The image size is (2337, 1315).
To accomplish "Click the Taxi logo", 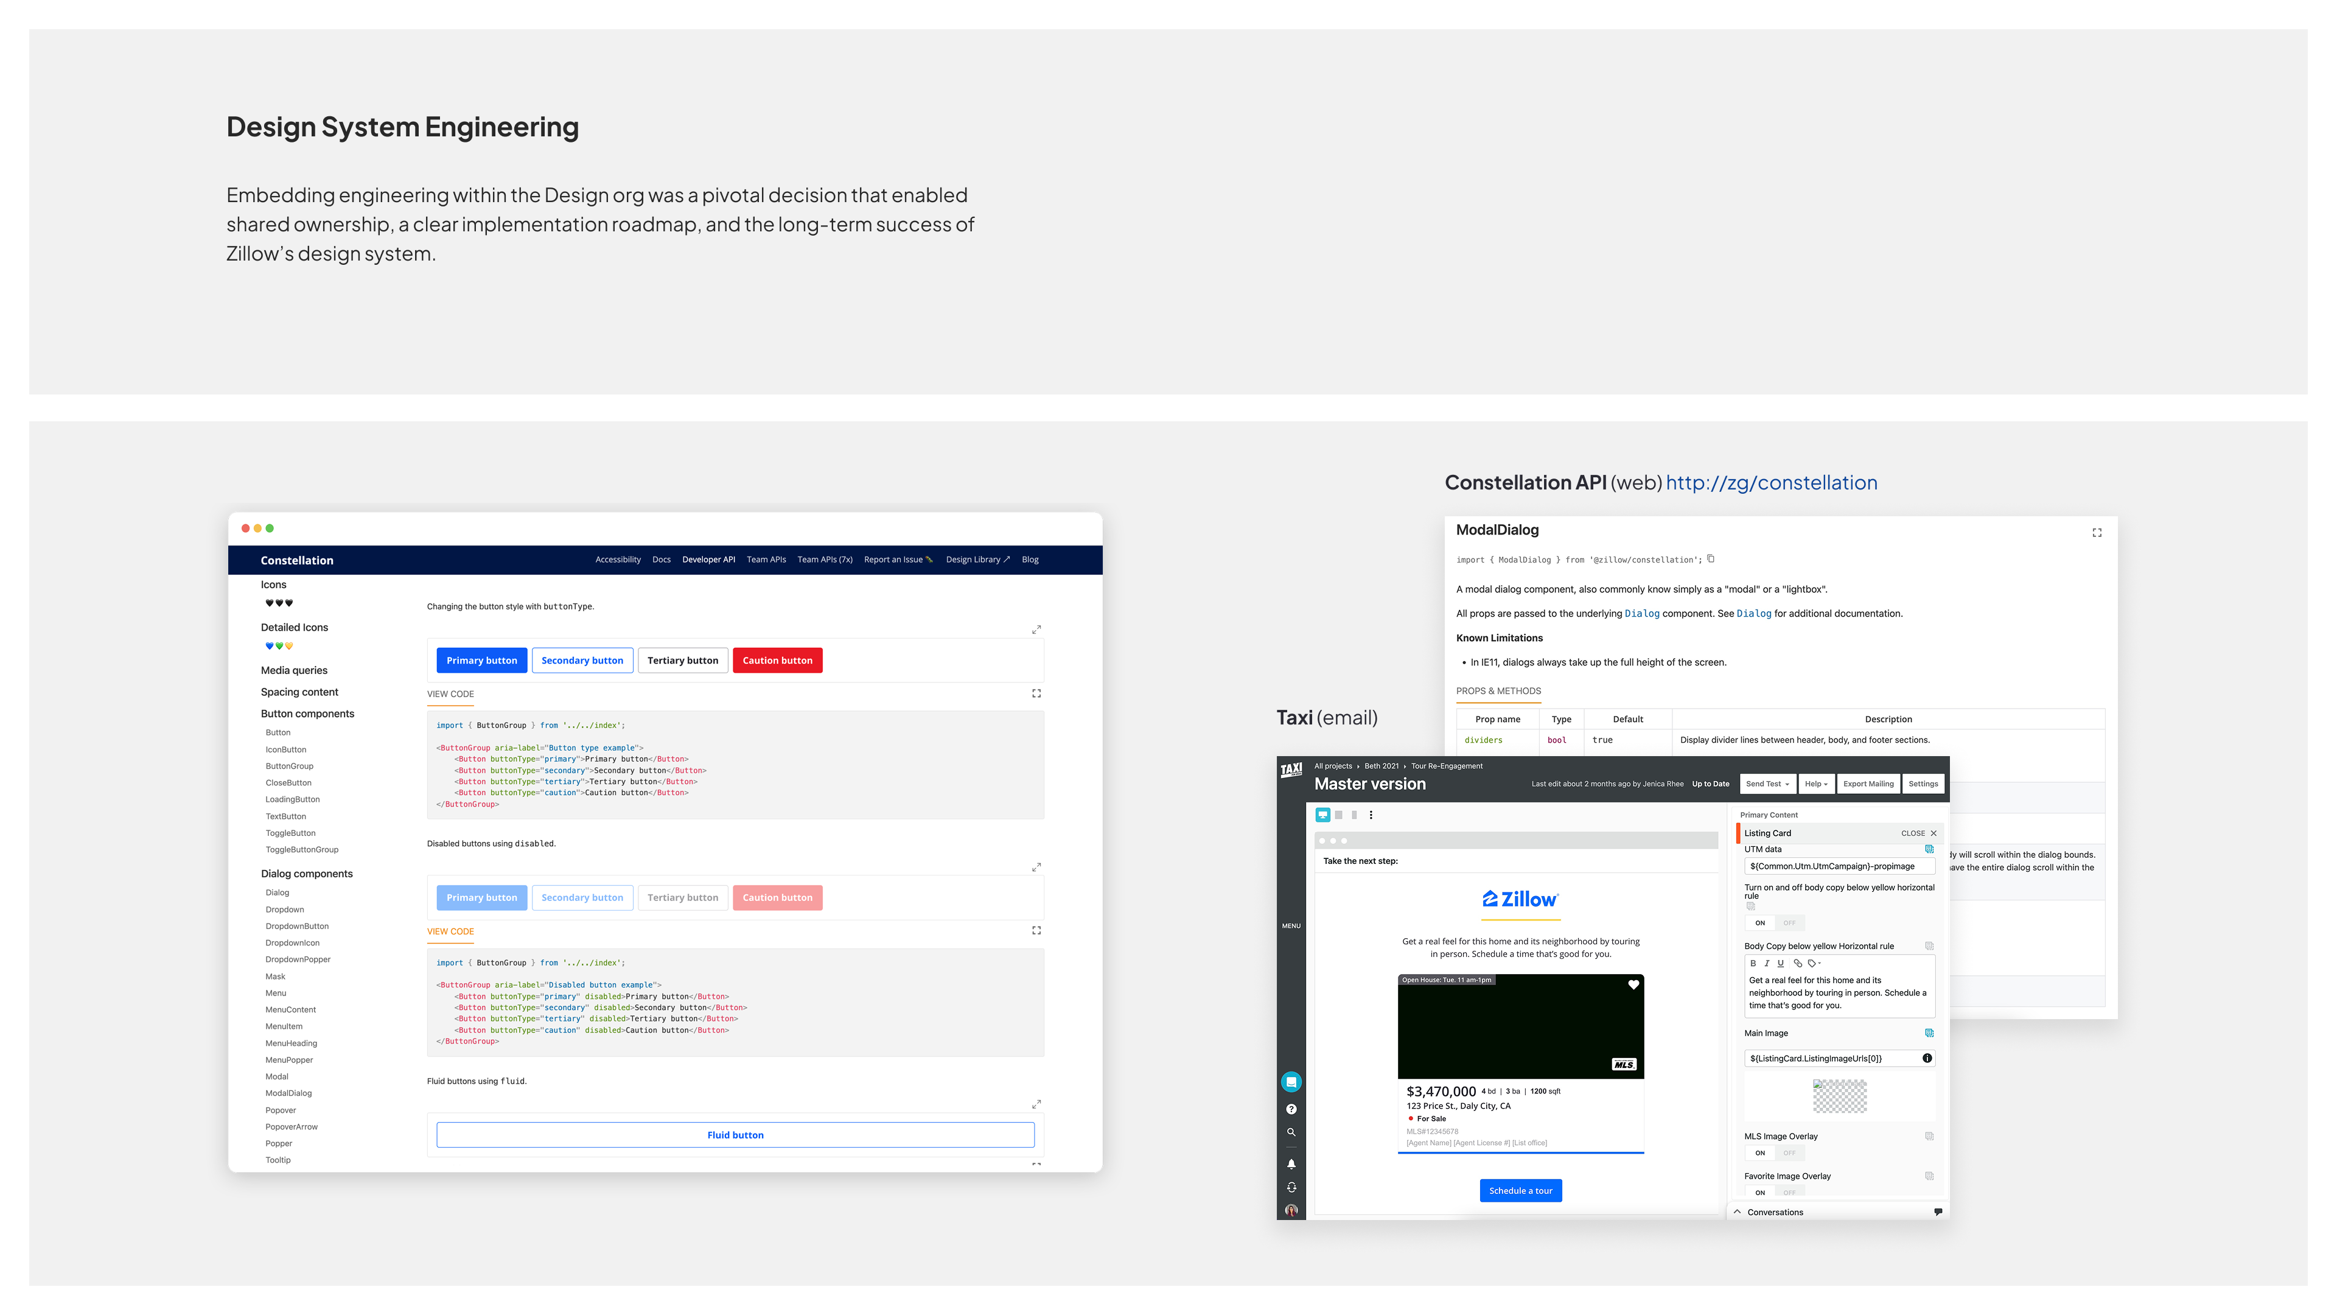I will [x=1291, y=771].
